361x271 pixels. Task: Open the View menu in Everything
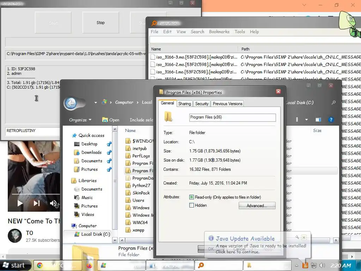point(181,32)
